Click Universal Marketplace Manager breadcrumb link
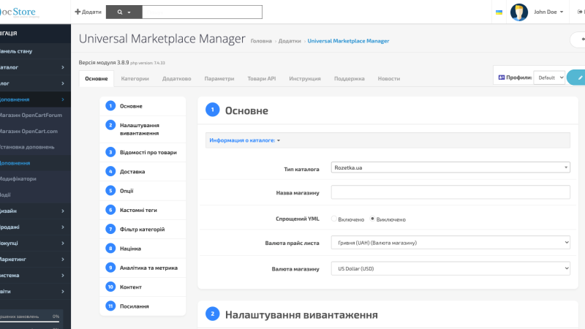This screenshot has height=329, width=585. [348, 41]
